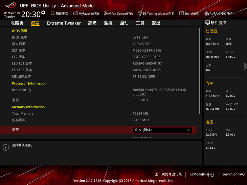Click the main panel vertical scrollbar

200,71
